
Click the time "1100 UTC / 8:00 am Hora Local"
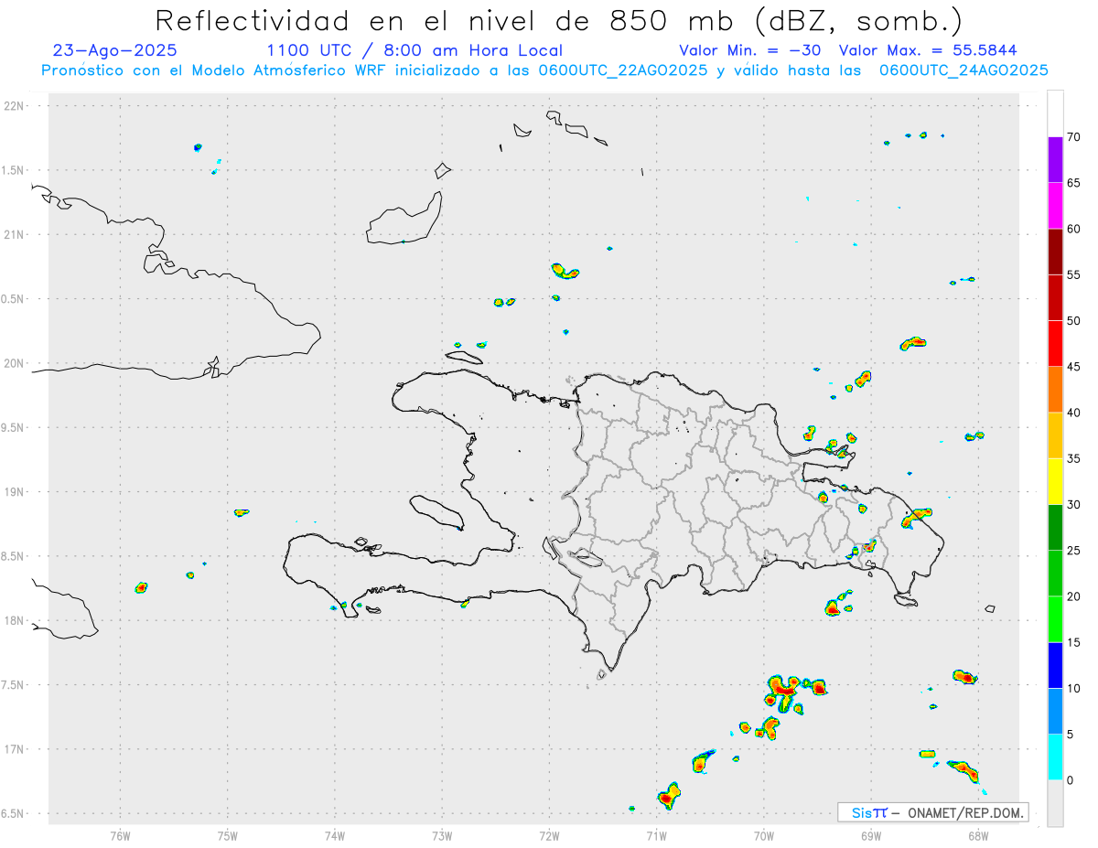point(414,50)
